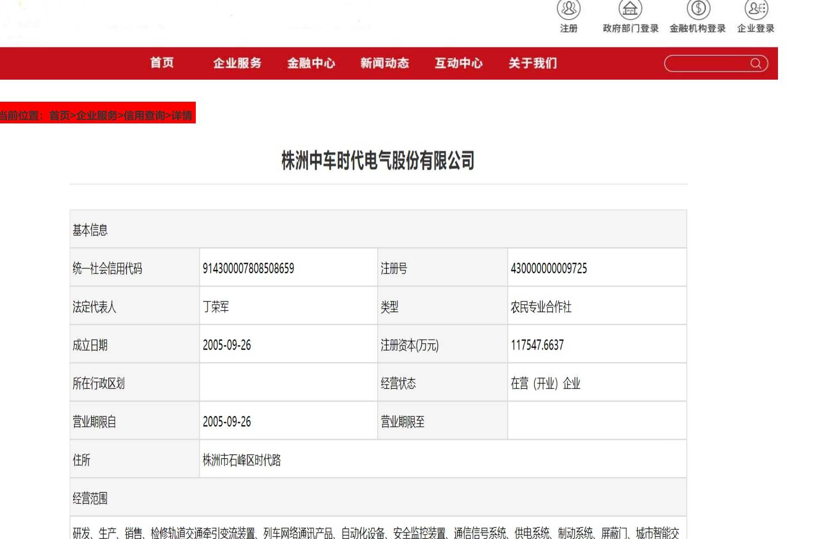Click the 企业登录 person icon
Viewport: 820px width, 539px height.
click(755, 9)
